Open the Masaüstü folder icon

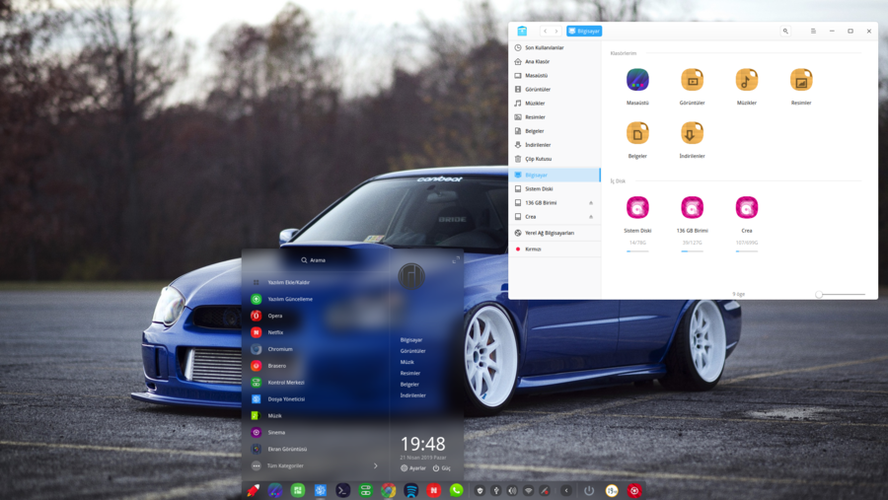(x=637, y=80)
